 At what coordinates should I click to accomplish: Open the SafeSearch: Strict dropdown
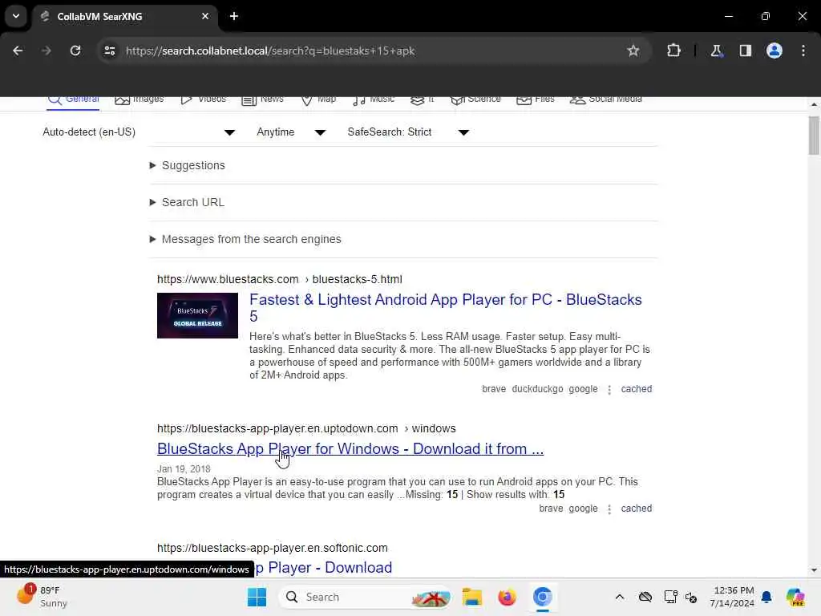point(408,132)
